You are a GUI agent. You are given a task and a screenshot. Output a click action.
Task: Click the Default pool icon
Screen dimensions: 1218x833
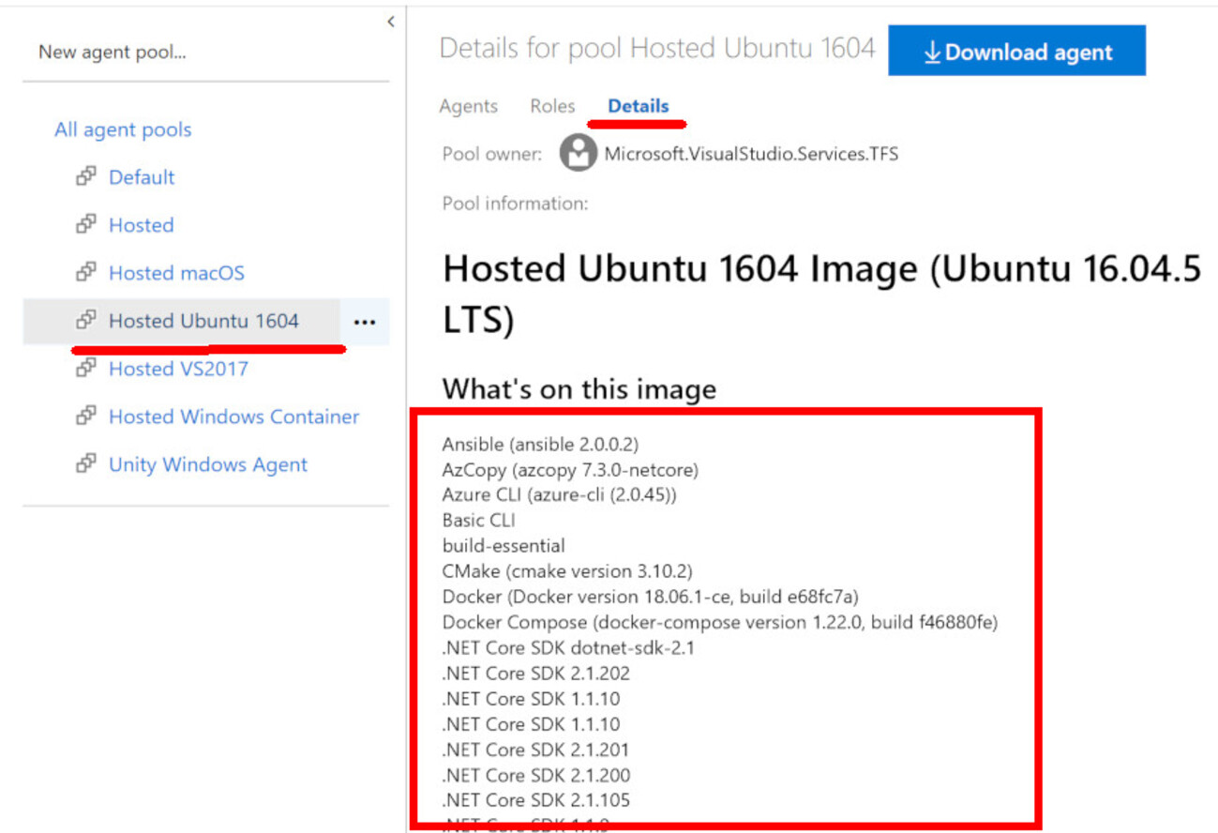click(x=86, y=176)
